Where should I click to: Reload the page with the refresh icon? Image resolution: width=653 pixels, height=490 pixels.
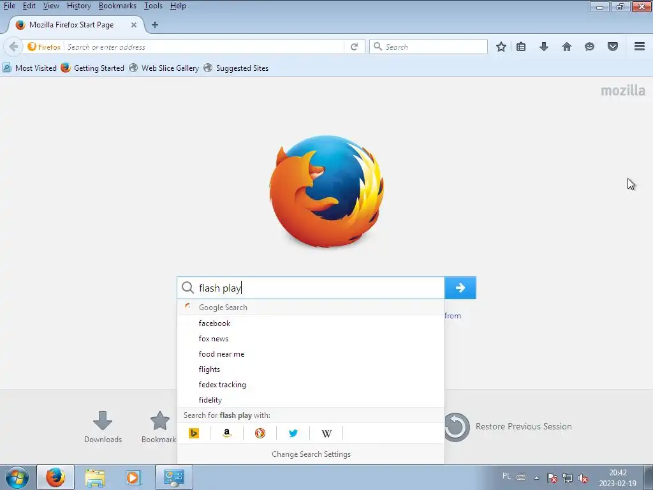click(354, 47)
